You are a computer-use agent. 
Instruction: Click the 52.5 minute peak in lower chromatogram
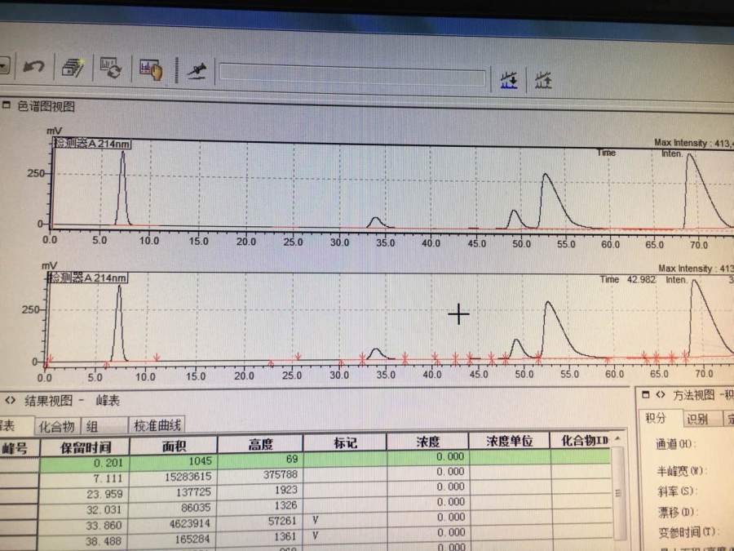tap(552, 328)
